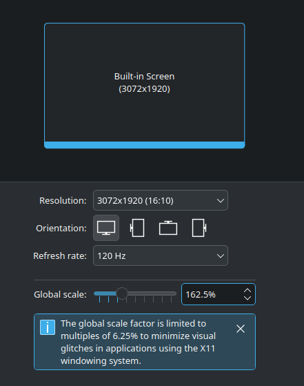Dismiss the global scale factor info message
Image resolution: width=304 pixels, height=386 pixels.
point(241,329)
